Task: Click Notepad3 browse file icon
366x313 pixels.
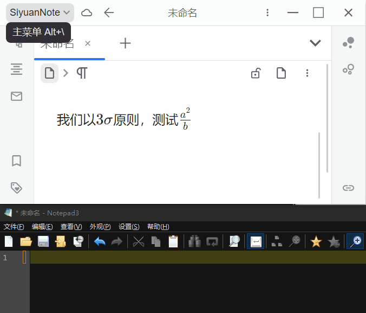Action: pos(61,241)
